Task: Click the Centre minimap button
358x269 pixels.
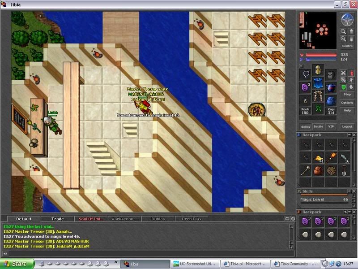Action: pyautogui.click(x=347, y=46)
